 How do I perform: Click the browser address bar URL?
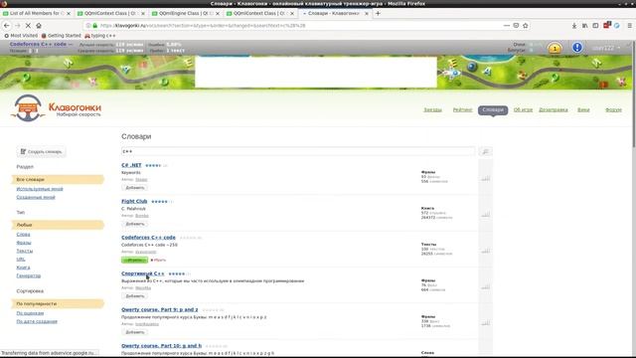click(203, 25)
